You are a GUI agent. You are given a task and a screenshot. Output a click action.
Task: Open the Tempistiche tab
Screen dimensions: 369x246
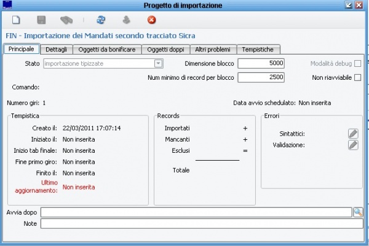click(x=258, y=50)
